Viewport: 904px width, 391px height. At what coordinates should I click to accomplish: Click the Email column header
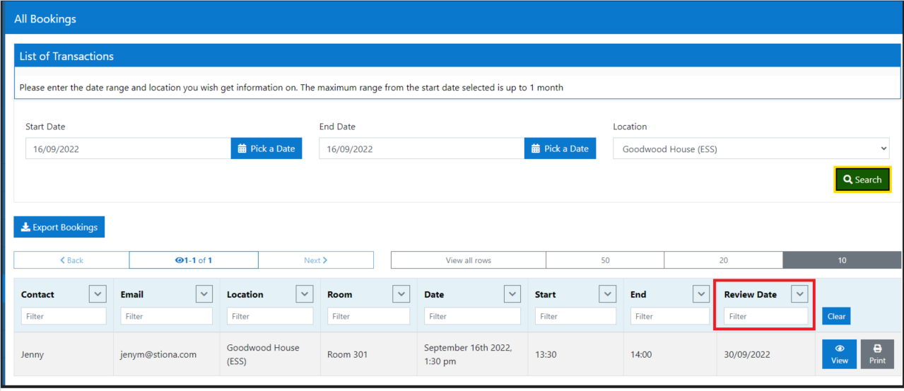click(x=132, y=294)
